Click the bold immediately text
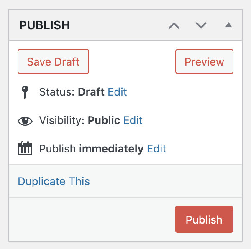Image resolution: width=251 pixels, height=249 pixels. click(x=111, y=149)
